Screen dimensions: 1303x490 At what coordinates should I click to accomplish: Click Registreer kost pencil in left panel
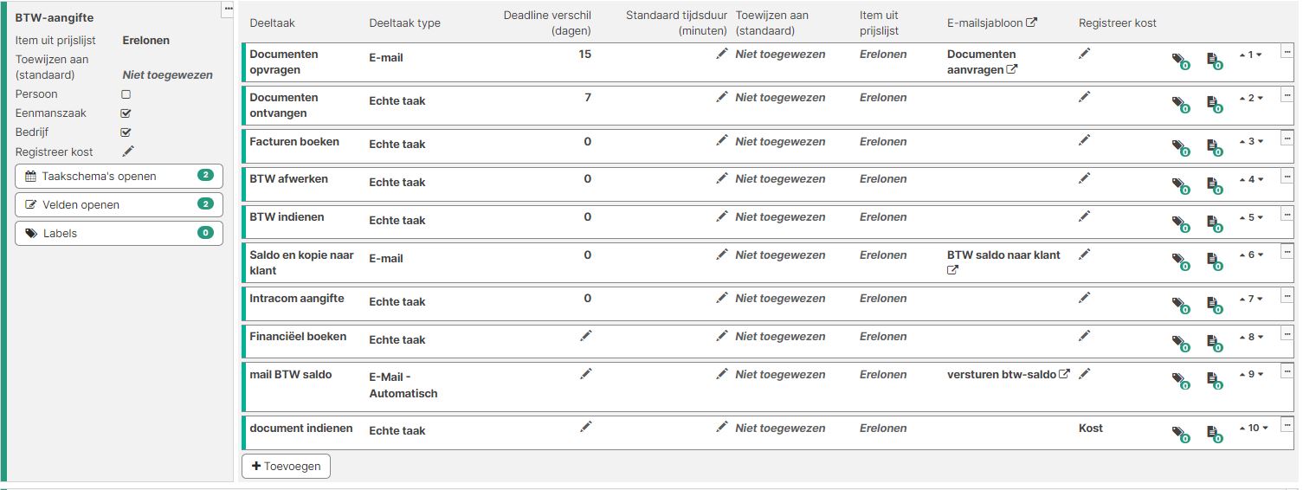tap(129, 152)
